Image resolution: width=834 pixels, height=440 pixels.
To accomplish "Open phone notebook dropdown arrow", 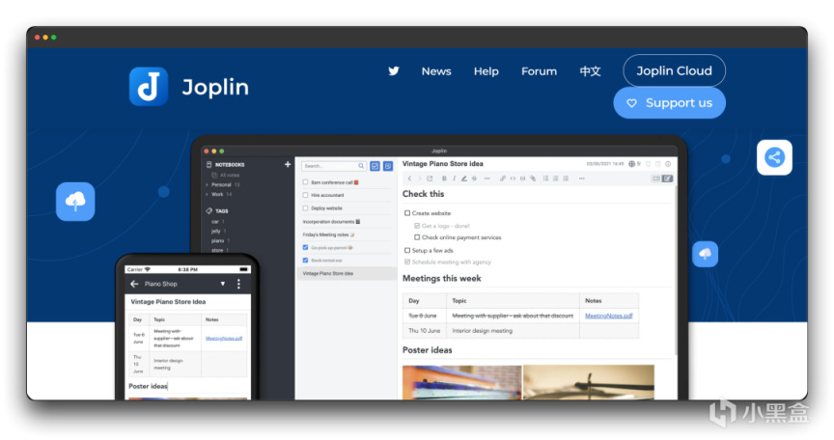I will point(223,284).
